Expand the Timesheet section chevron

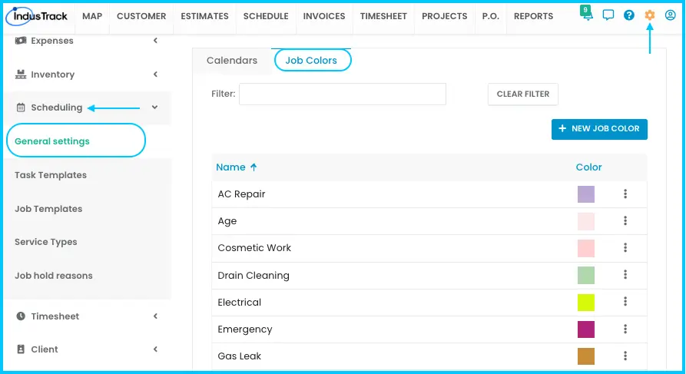[155, 316]
